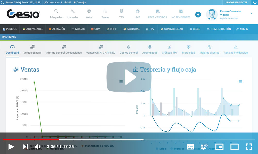Click the large center video play button

[129, 77]
